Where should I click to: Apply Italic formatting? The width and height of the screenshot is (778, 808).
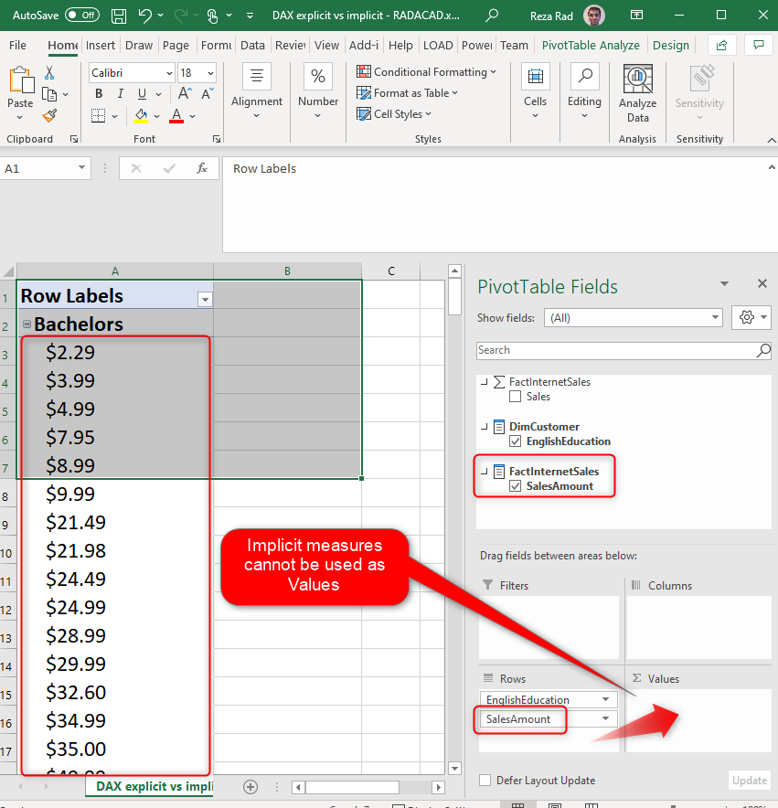click(121, 94)
